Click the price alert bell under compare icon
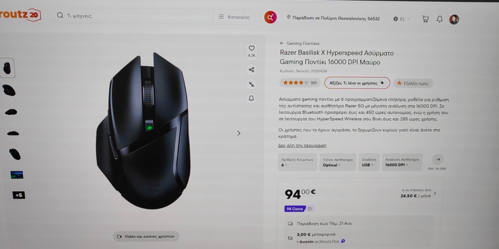The width and height of the screenshot is (499, 249). point(251,99)
